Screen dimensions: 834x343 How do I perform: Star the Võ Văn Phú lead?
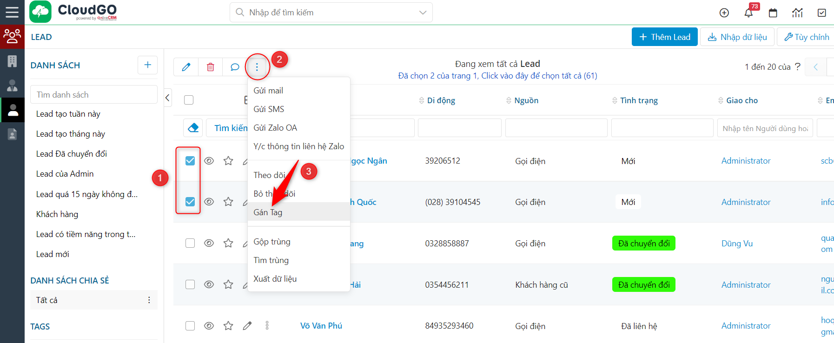(228, 326)
